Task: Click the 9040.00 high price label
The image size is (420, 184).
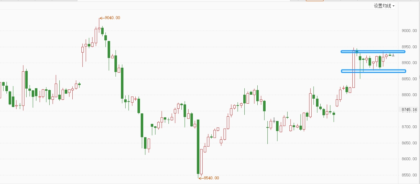Action: pos(112,18)
